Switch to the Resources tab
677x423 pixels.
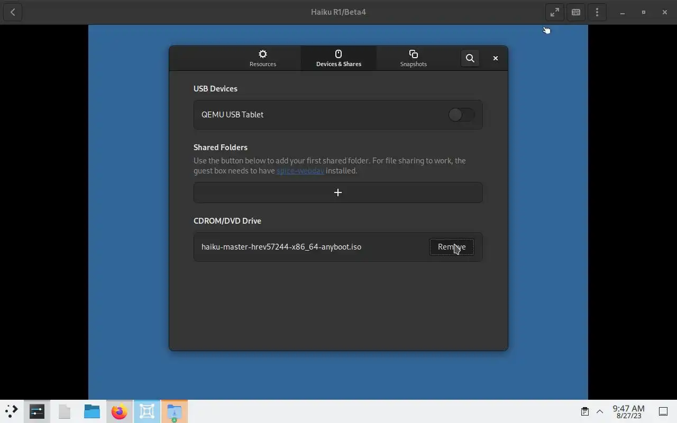[263, 58]
